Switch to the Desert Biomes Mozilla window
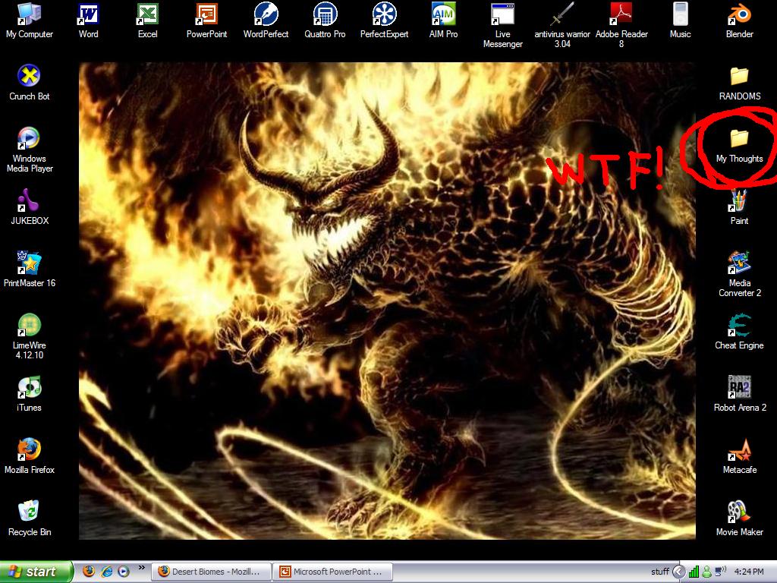The height and width of the screenshot is (583, 777). 212,572
